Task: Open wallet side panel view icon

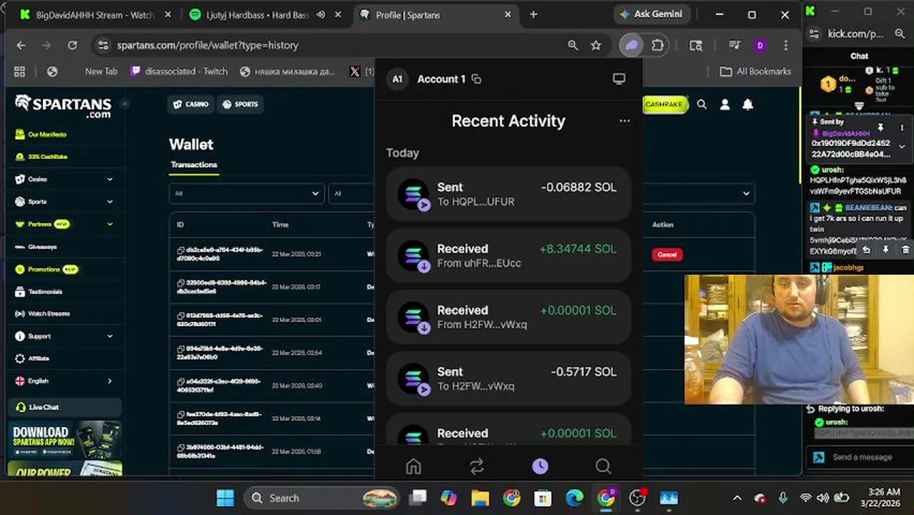Action: [x=619, y=79]
